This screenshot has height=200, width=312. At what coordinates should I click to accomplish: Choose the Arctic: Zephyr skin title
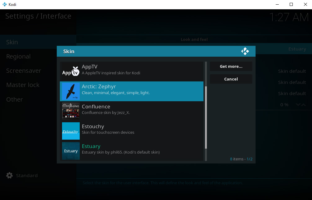pos(99,87)
